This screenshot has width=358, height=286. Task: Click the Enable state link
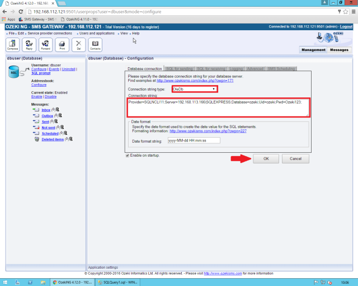click(x=36, y=97)
